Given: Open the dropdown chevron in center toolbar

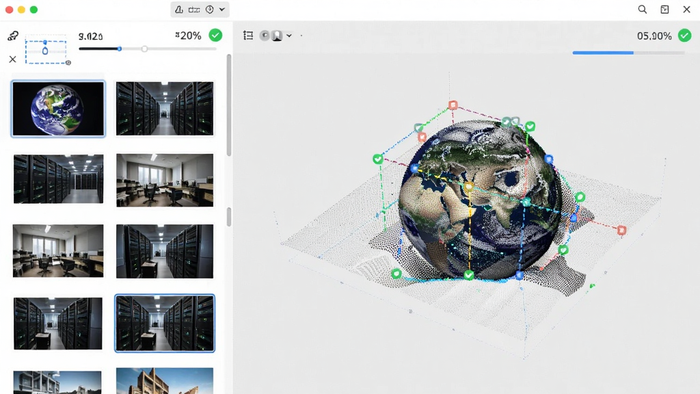Looking at the screenshot, I should pos(222,10).
